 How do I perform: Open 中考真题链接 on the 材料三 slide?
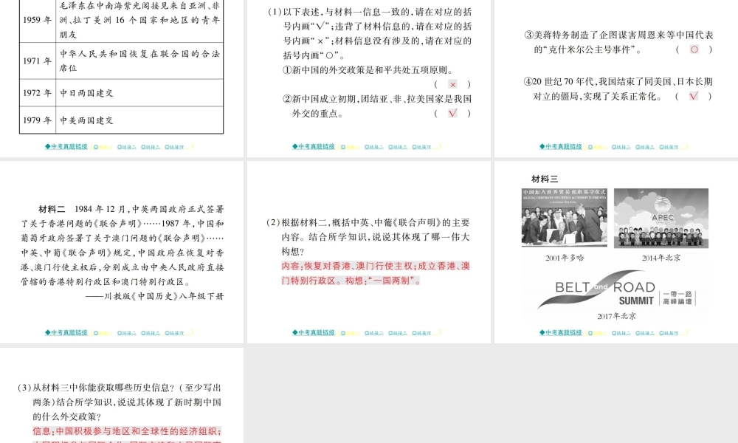tap(562, 333)
